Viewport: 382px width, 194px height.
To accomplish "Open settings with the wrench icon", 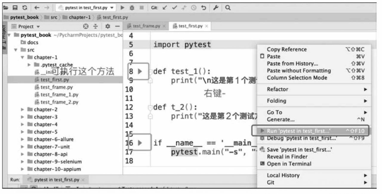I will pyautogui.click(x=215, y=8).
